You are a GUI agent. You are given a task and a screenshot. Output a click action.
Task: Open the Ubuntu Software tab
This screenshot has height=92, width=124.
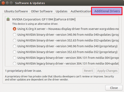point(16,11)
